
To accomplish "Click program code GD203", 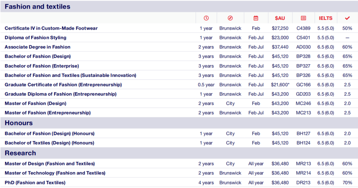I will 303,94.
